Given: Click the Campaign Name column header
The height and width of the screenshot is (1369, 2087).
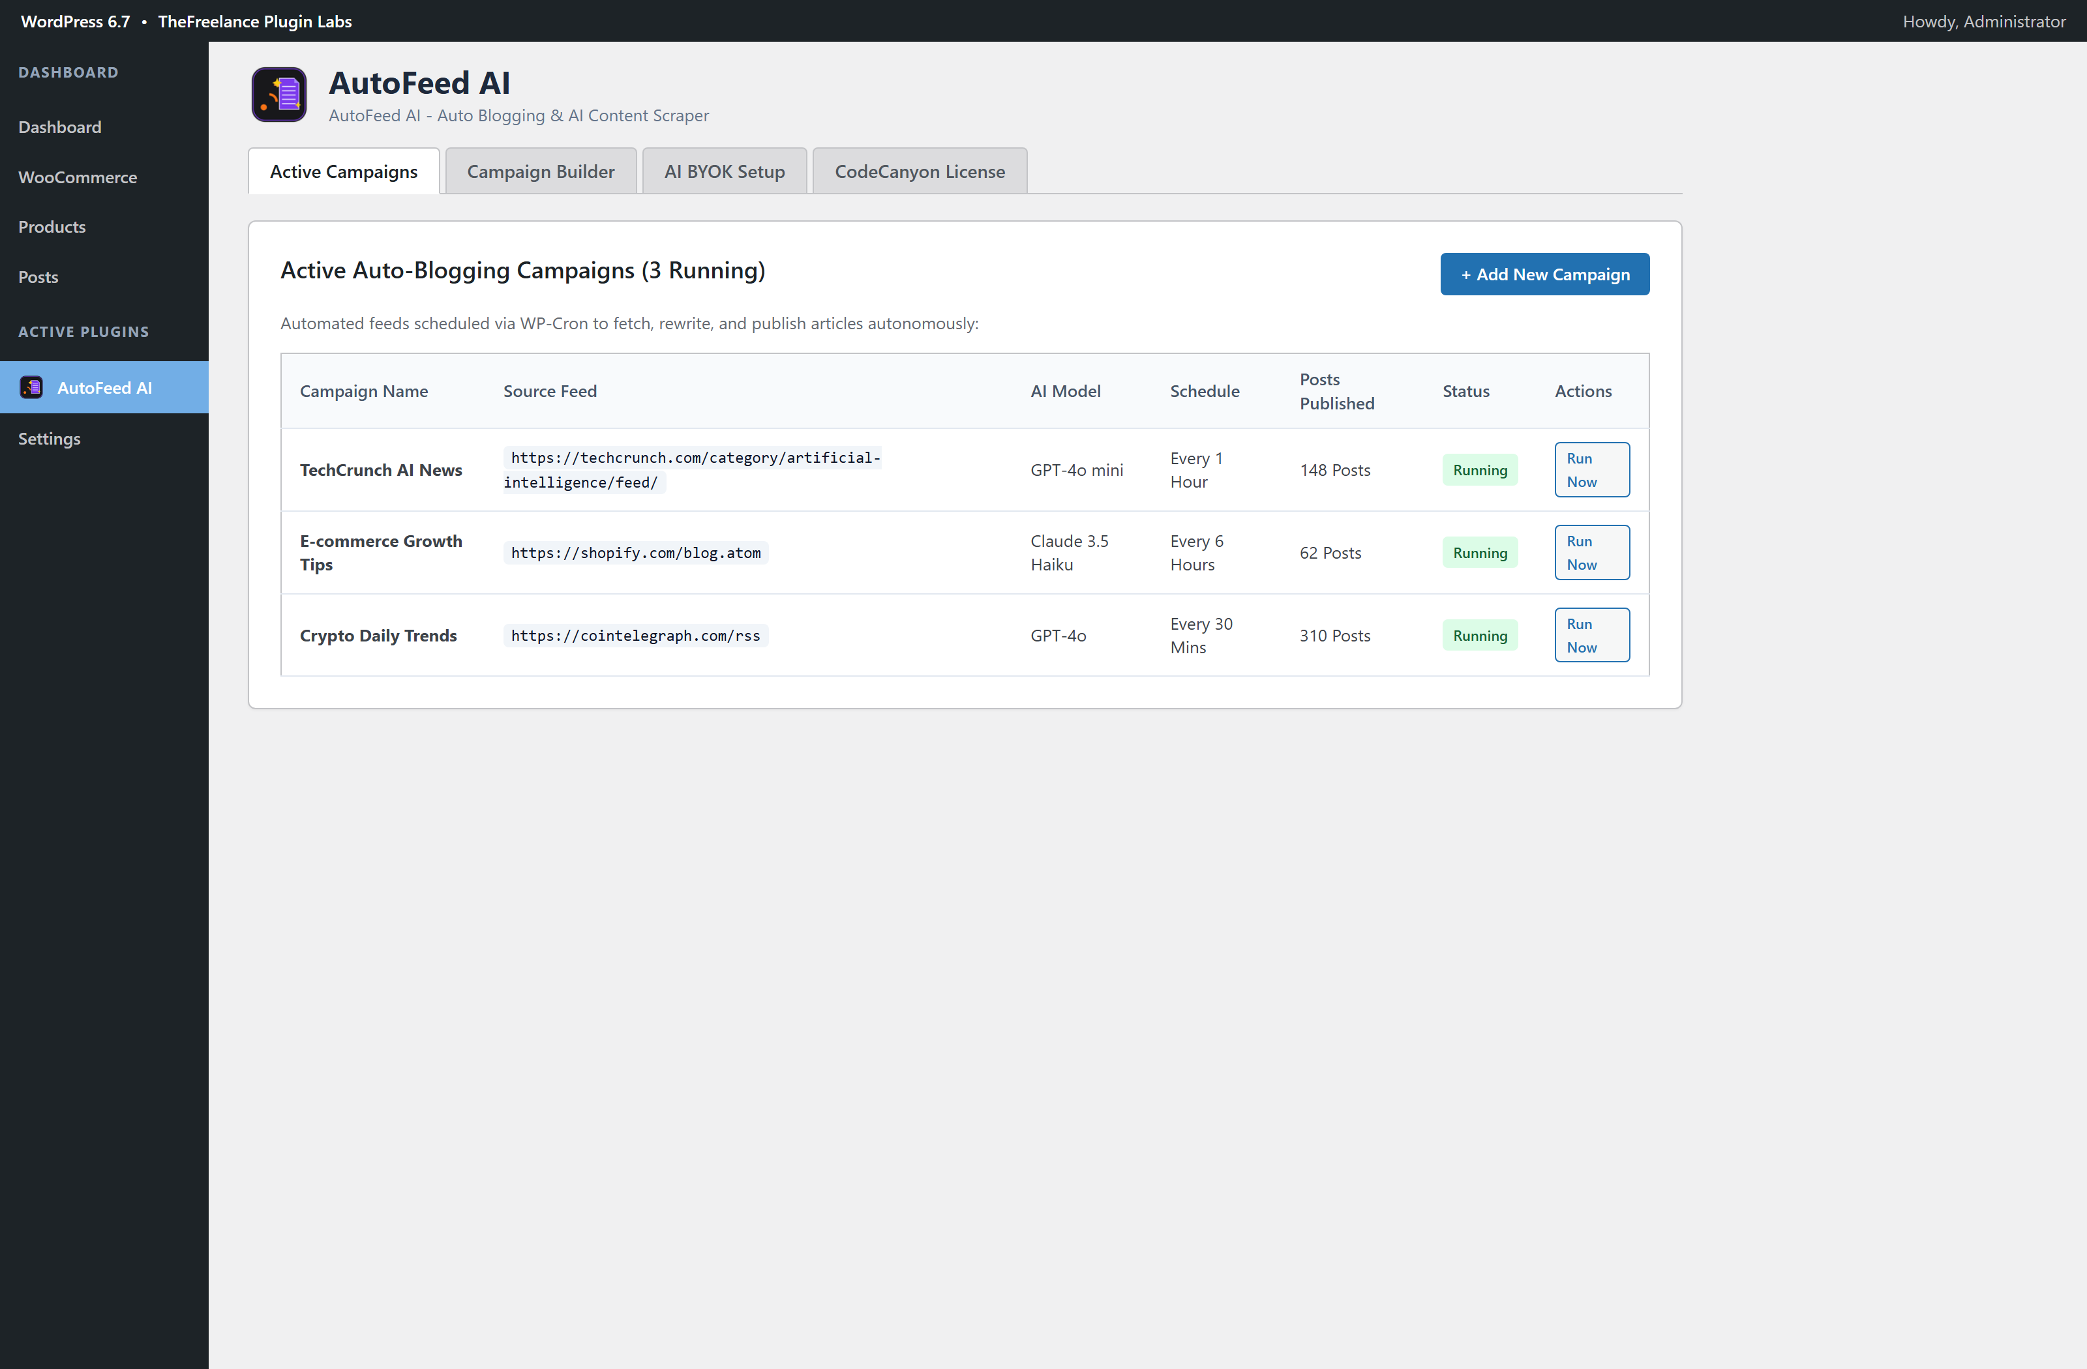Looking at the screenshot, I should point(364,391).
